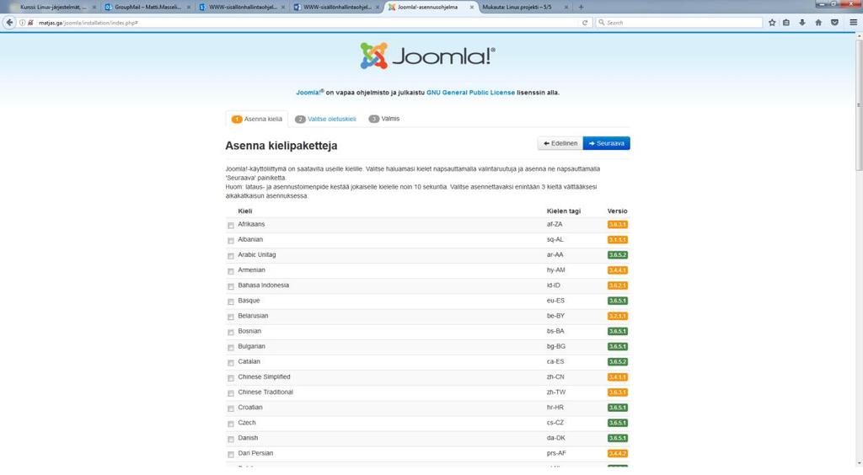Image resolution: width=863 pixels, height=475 pixels.
Task: Click the Afrikaans version badge
Action: (x=618, y=225)
